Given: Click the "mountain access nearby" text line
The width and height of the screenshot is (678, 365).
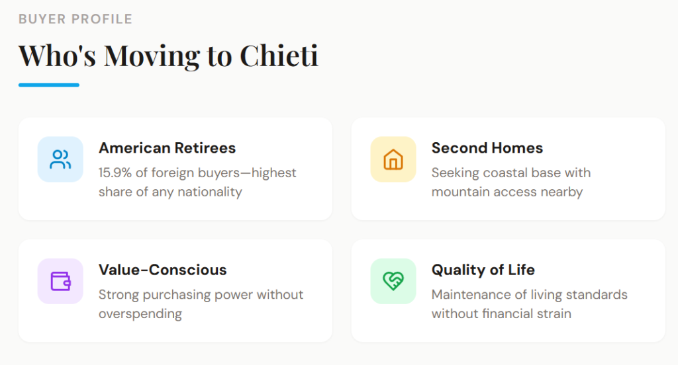Looking at the screenshot, I should (x=507, y=192).
